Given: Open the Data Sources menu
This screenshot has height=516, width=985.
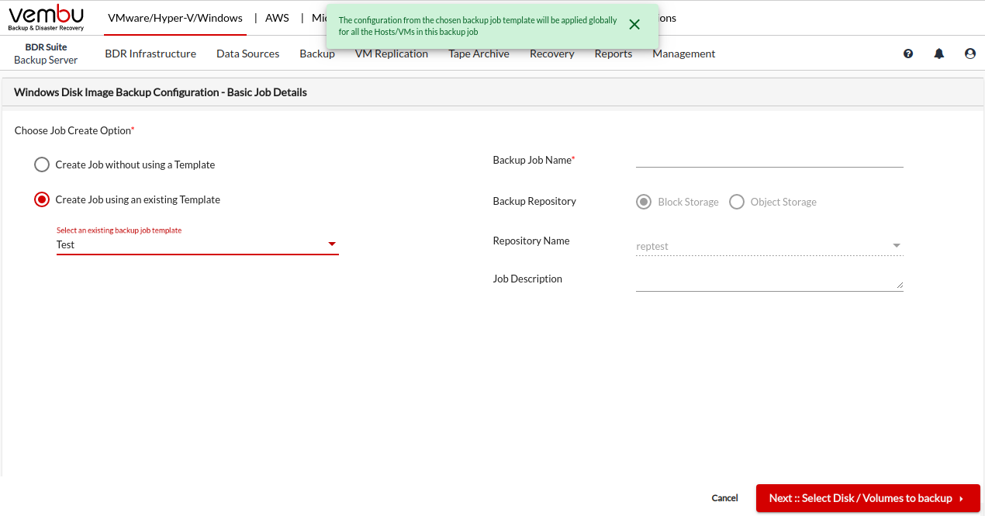Looking at the screenshot, I should [247, 54].
